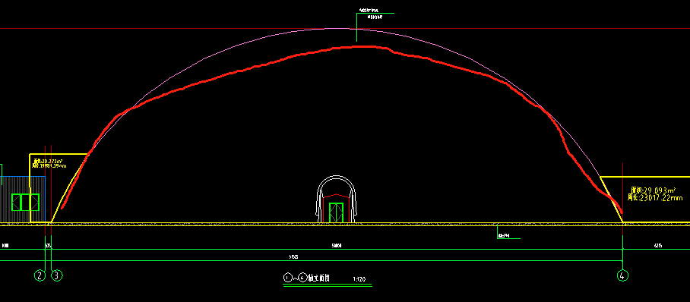Click the circled 4 in the elevation title

click(x=302, y=278)
